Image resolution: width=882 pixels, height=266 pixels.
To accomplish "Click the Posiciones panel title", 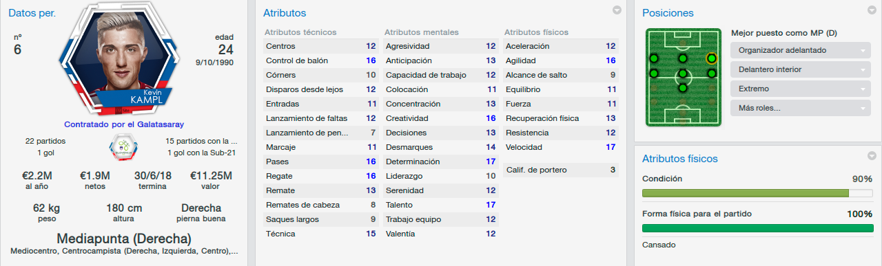I will (668, 13).
